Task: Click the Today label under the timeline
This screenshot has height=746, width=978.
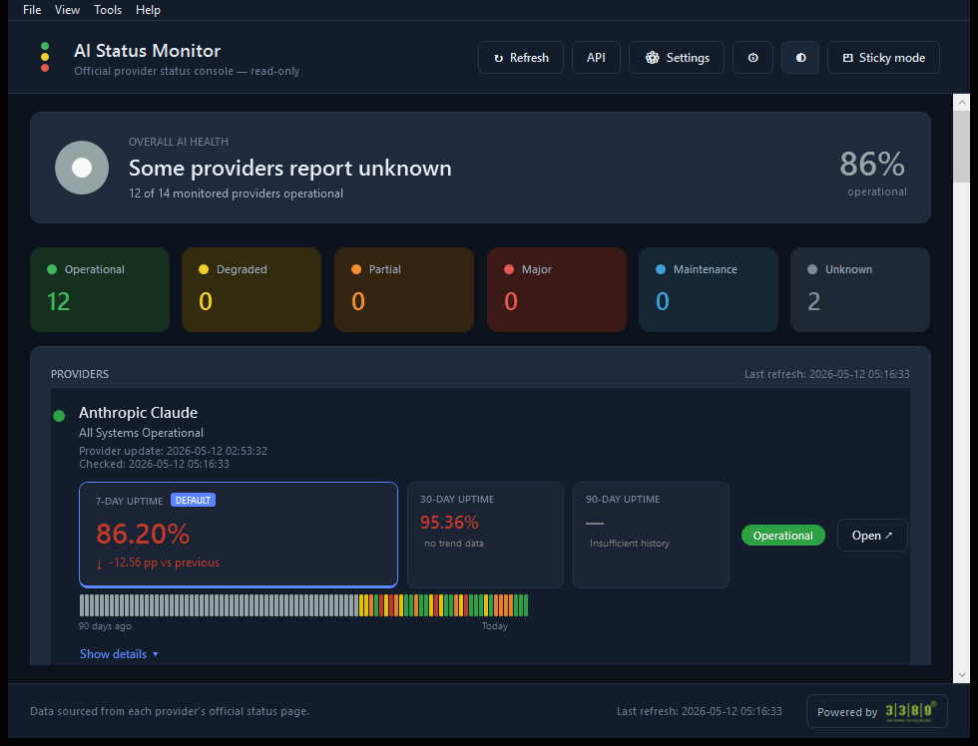Action: click(x=495, y=625)
